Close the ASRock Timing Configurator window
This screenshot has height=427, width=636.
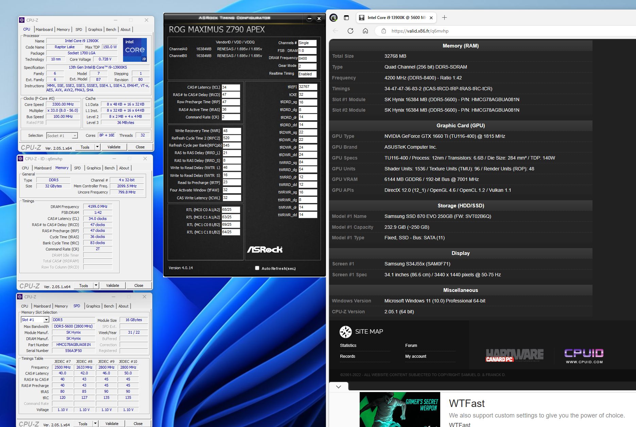tap(319, 19)
